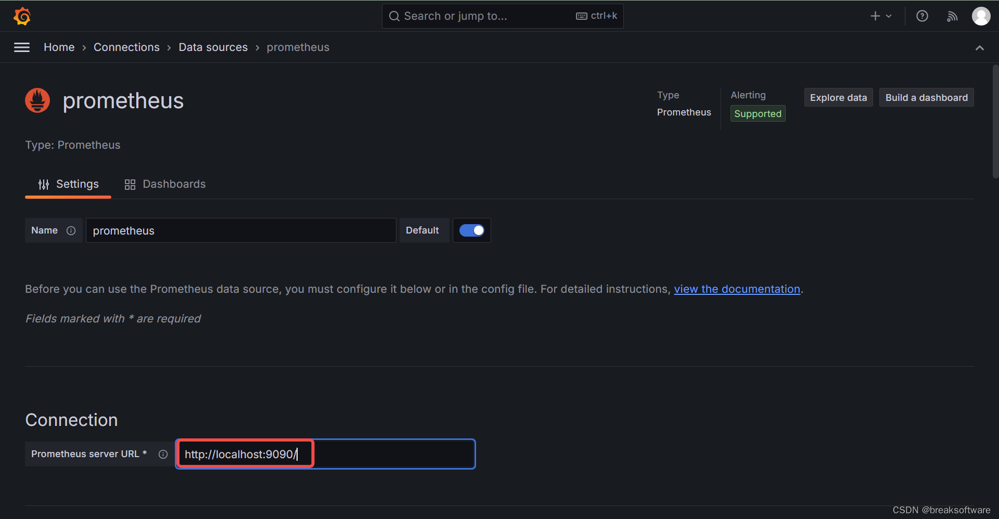The height and width of the screenshot is (519, 999).
Task: Go to Data sources in the breadcrumb
Action: pos(213,47)
